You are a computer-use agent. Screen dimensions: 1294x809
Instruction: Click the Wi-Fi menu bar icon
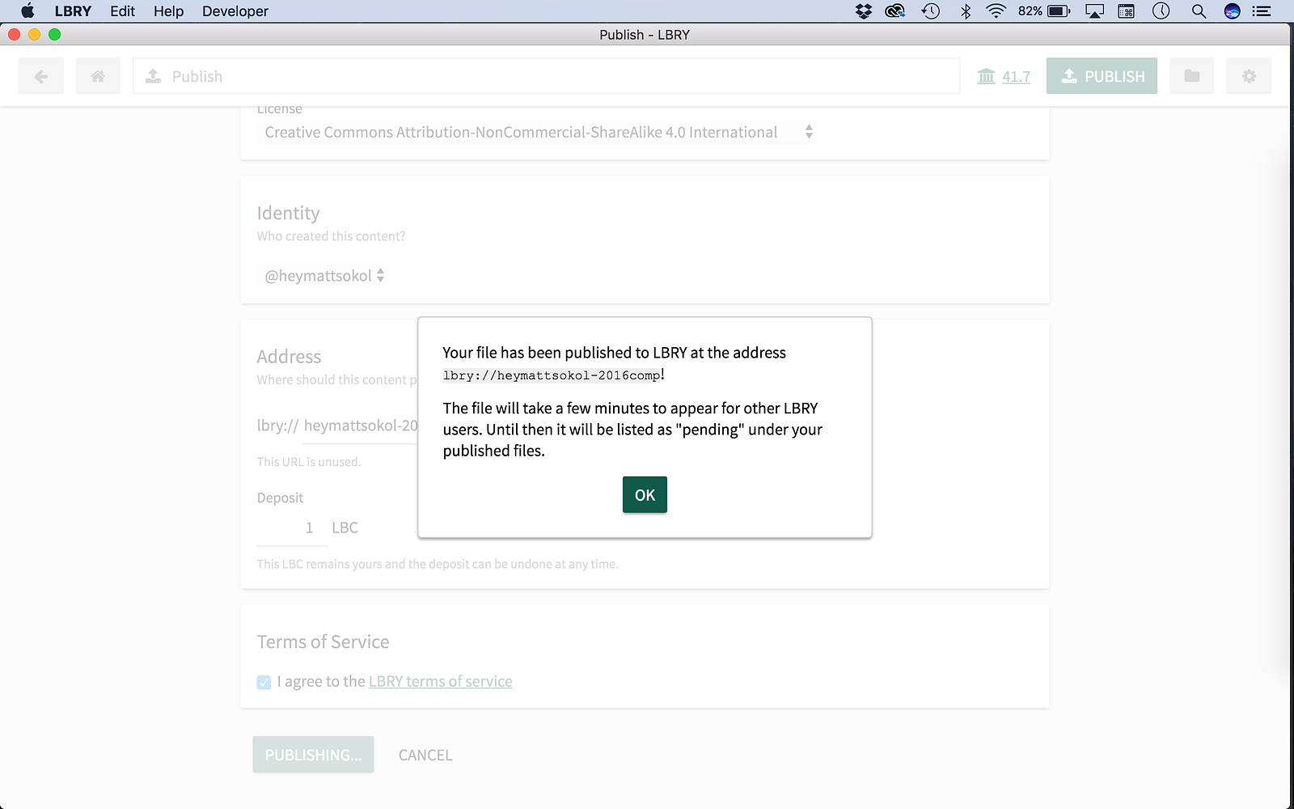[x=996, y=11]
